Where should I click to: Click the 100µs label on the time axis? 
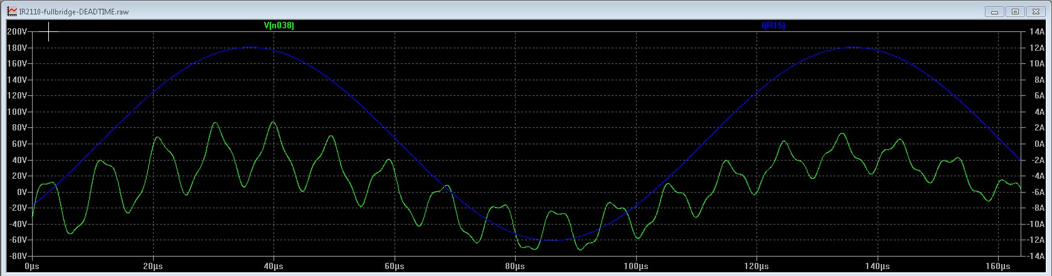636,266
